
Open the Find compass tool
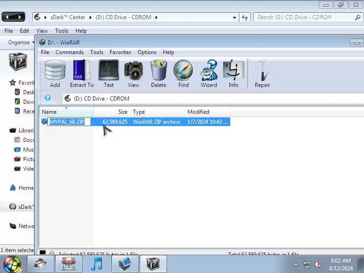pyautogui.click(x=183, y=74)
